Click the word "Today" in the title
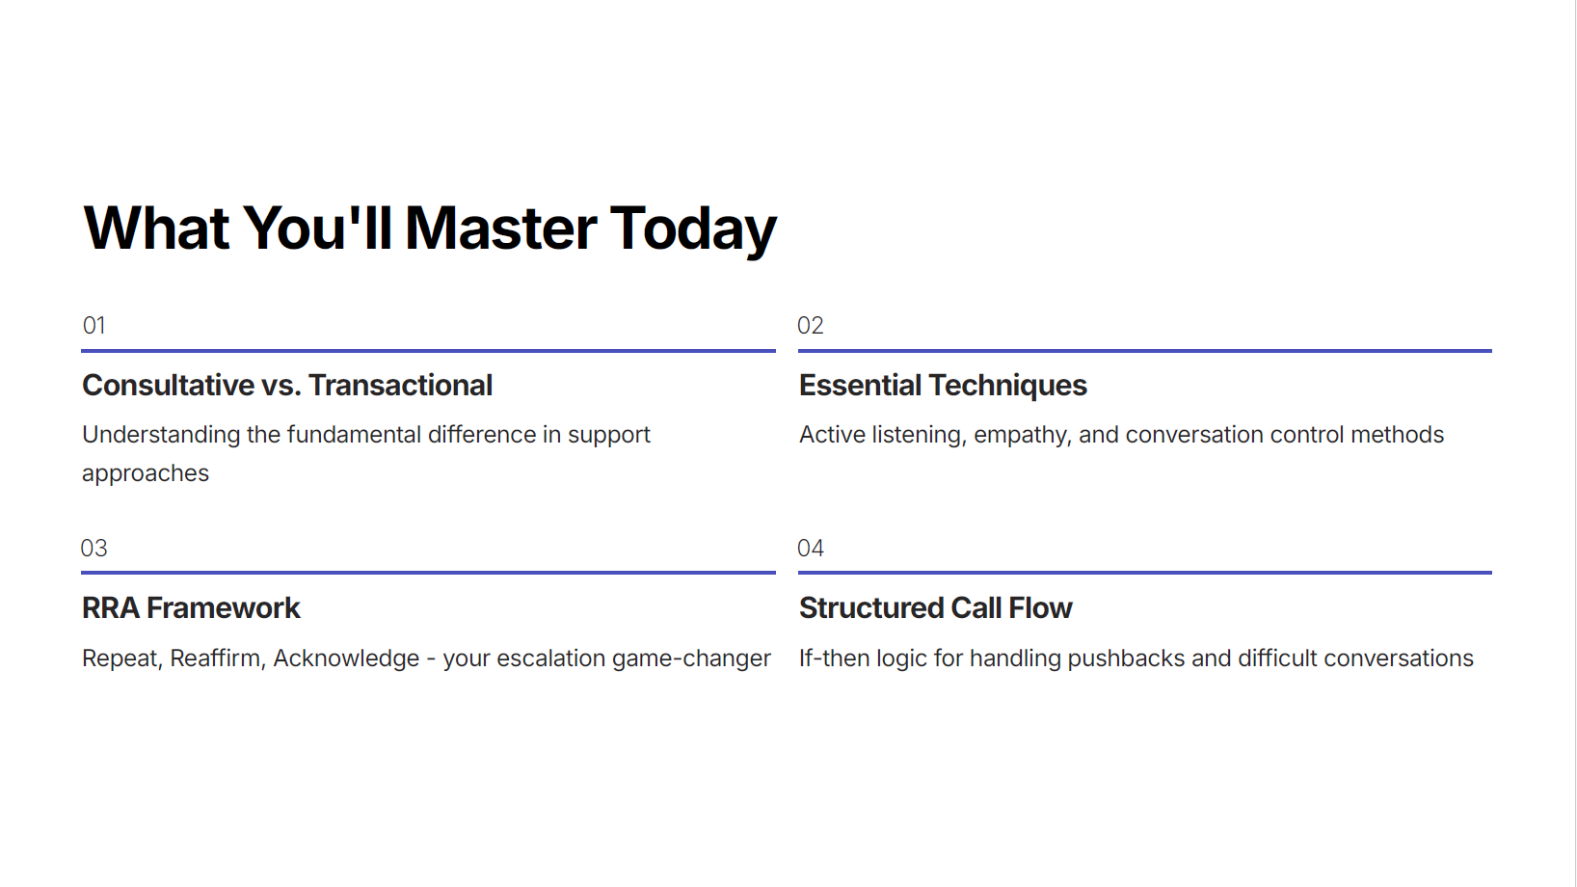The width and height of the screenshot is (1577, 887). pos(693,228)
